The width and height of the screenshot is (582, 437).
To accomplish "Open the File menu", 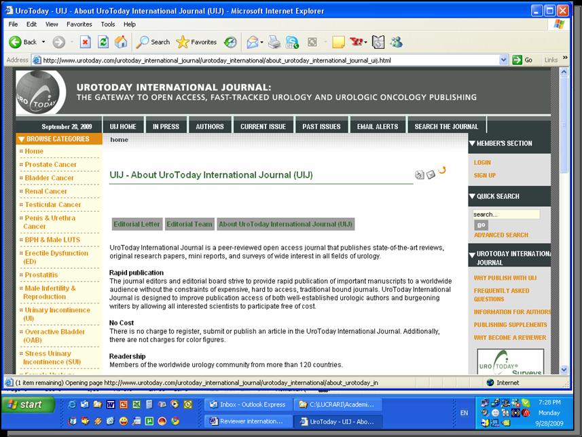I will [x=13, y=24].
